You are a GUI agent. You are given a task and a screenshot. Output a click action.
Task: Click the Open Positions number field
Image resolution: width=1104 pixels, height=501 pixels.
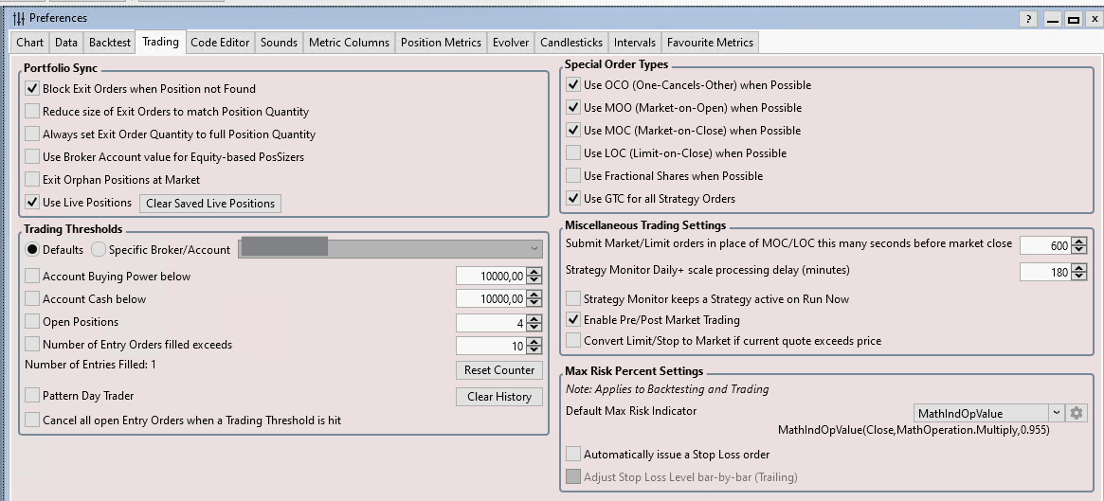[490, 323]
